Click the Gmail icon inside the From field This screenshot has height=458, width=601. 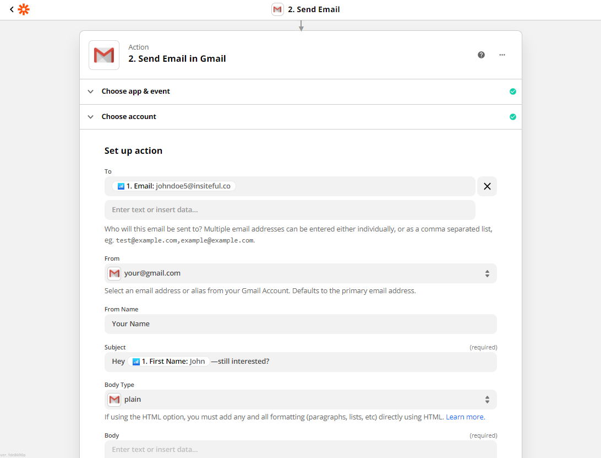[114, 273]
